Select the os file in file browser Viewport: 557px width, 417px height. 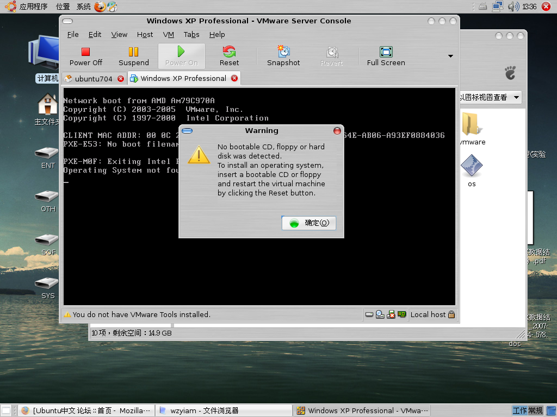[472, 170]
